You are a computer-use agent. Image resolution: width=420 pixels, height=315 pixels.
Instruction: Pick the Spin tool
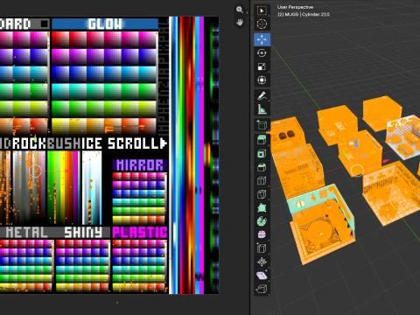pyautogui.click(x=262, y=221)
